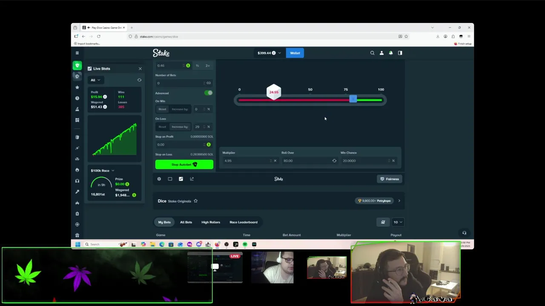
Task: Reload the browser page
Action: 98,37
